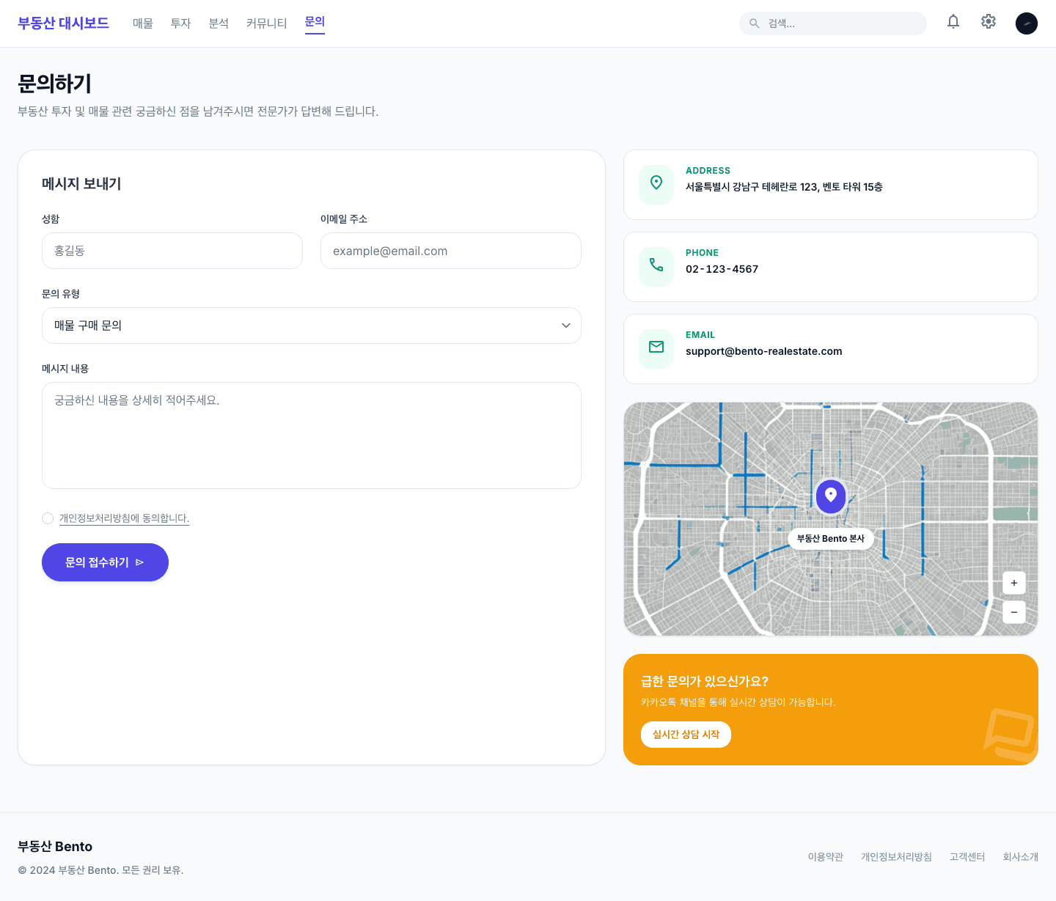Go to the 매물 menu
Viewport: 1056px width, 901px height.
point(142,23)
